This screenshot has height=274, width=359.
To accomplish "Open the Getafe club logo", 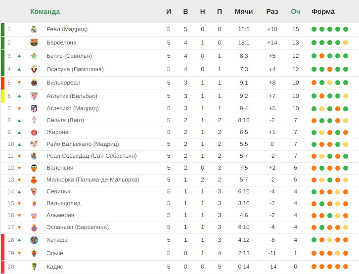I will (34, 240).
